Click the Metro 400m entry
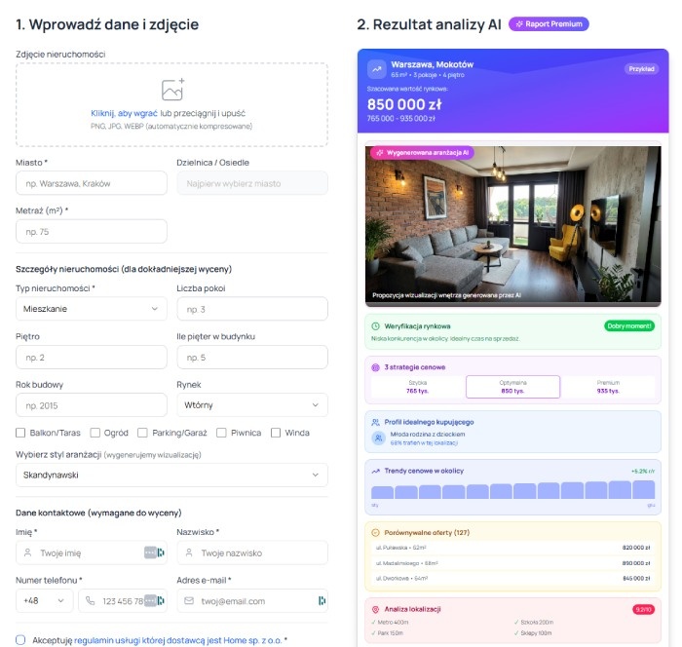This screenshot has width=682, height=647. coord(390,623)
